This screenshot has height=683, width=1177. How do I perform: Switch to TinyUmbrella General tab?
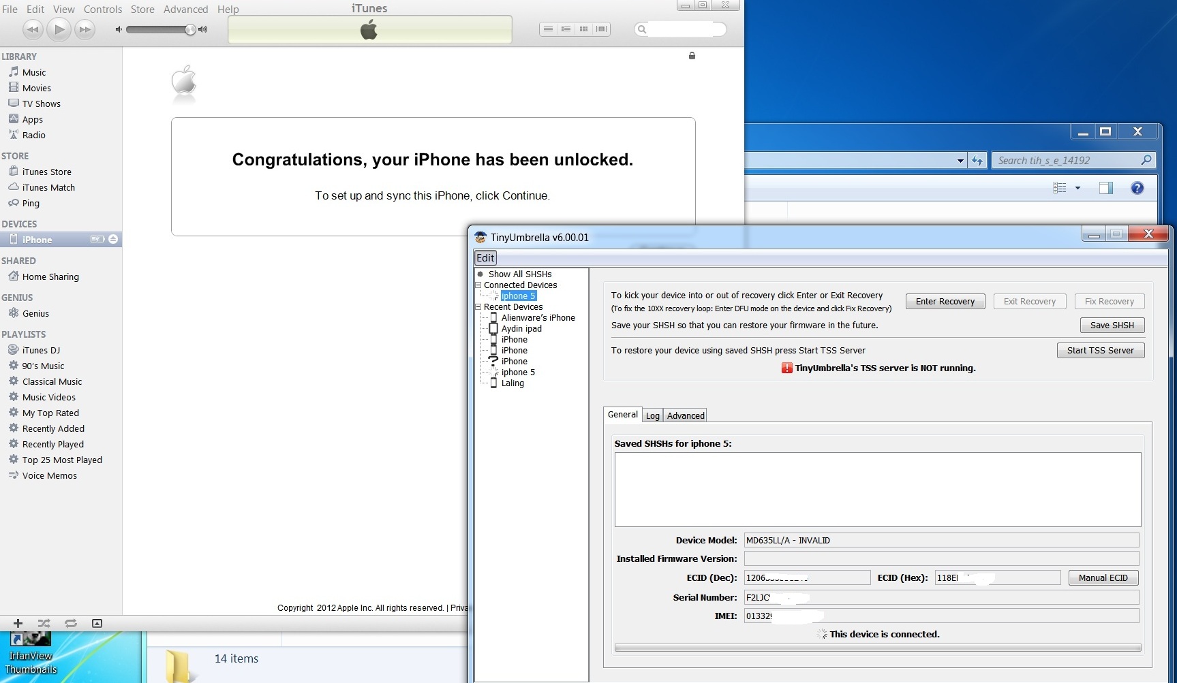click(623, 414)
